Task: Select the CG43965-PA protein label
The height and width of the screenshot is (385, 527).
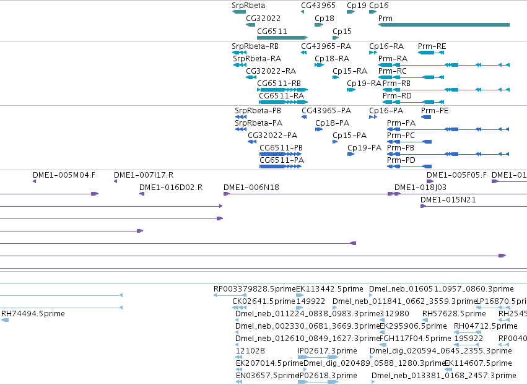Action: [326, 111]
